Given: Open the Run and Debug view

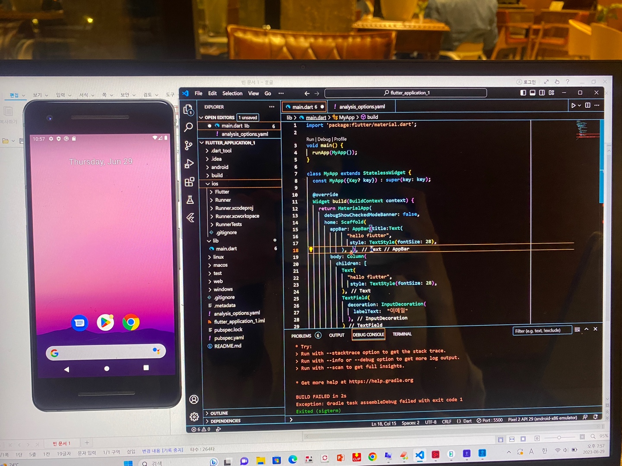Looking at the screenshot, I should [x=189, y=164].
